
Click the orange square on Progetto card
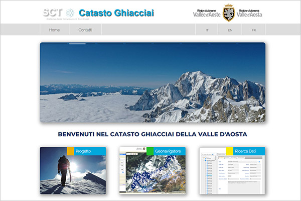coord(70,151)
